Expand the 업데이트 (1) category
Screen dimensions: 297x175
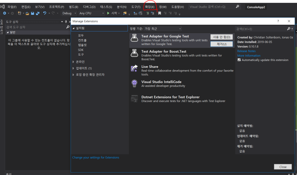(73, 68)
